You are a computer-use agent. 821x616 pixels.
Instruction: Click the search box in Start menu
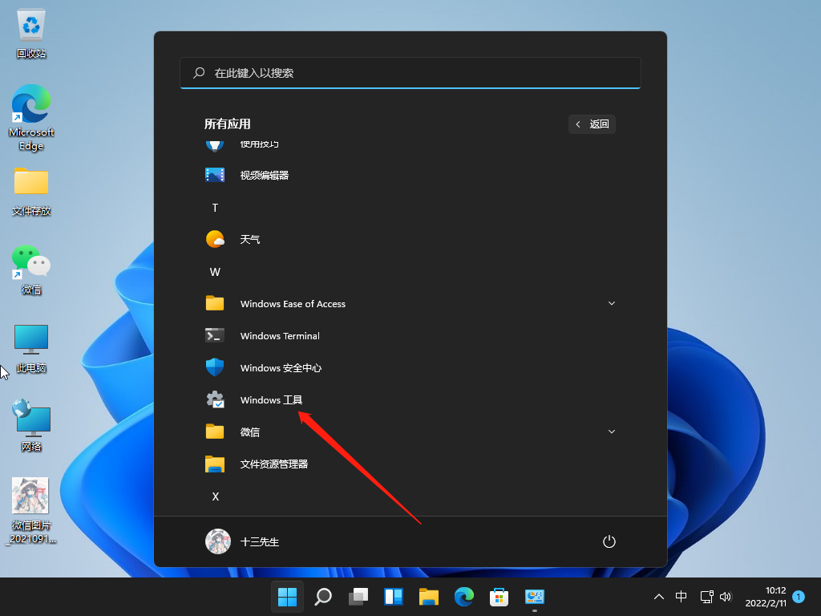410,73
